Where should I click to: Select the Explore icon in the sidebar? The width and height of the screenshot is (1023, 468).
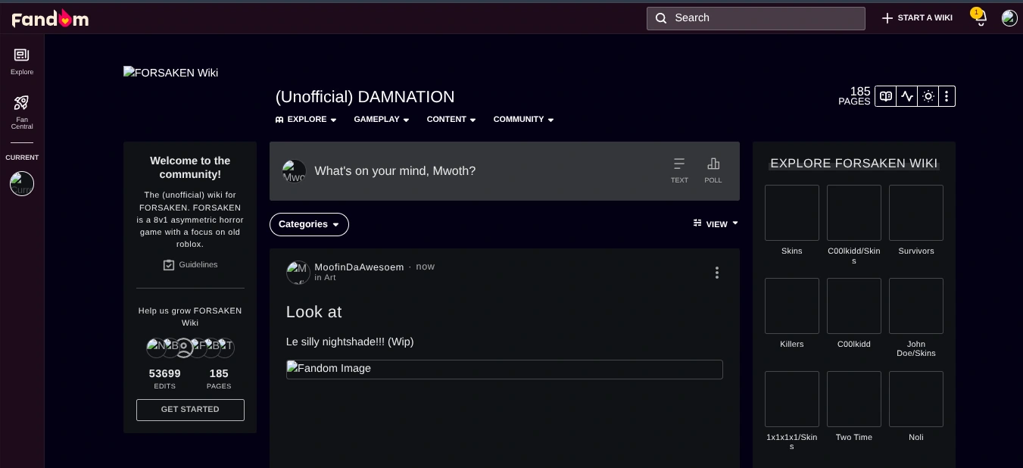[x=22, y=59]
